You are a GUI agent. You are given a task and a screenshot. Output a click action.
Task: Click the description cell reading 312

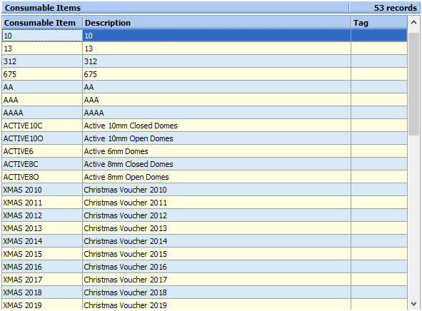[216, 61]
